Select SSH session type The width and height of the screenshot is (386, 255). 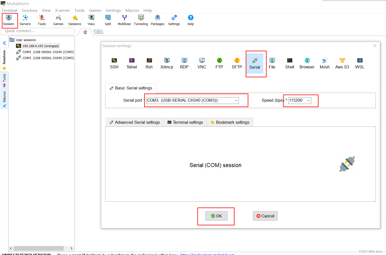(x=114, y=63)
